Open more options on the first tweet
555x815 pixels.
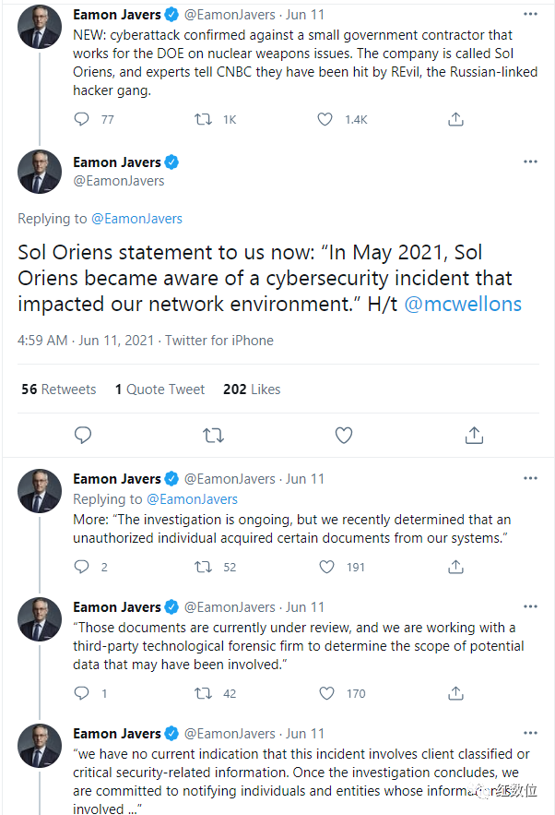[530, 14]
